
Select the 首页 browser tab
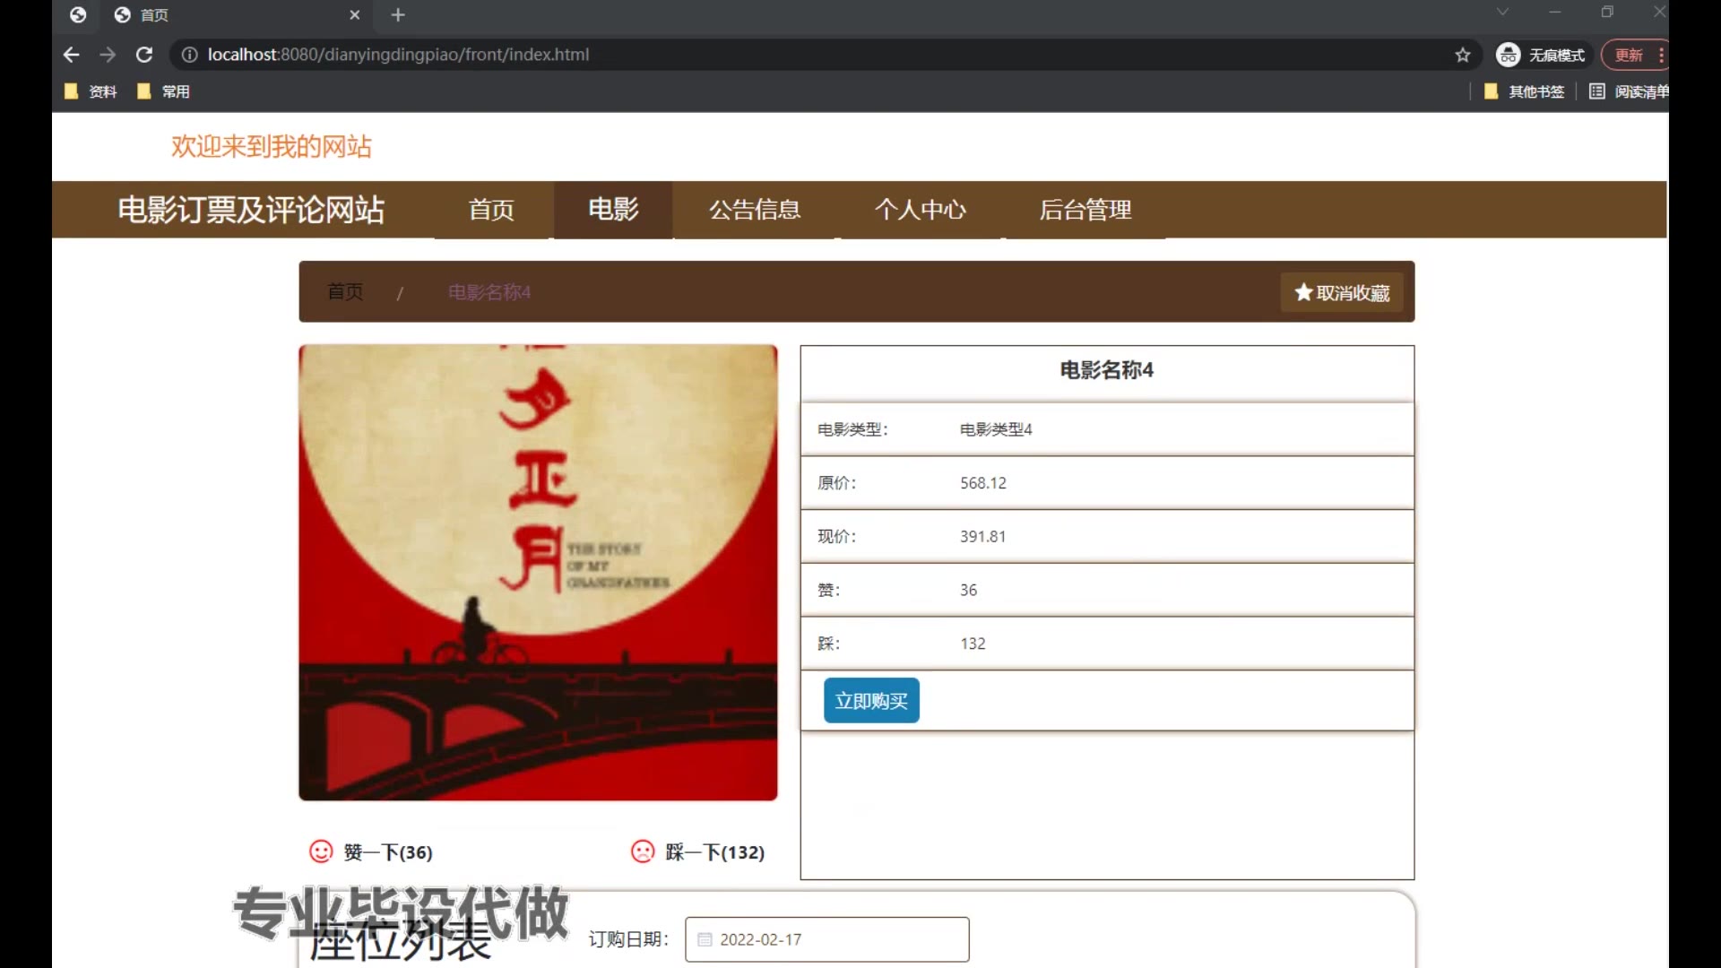pos(235,15)
